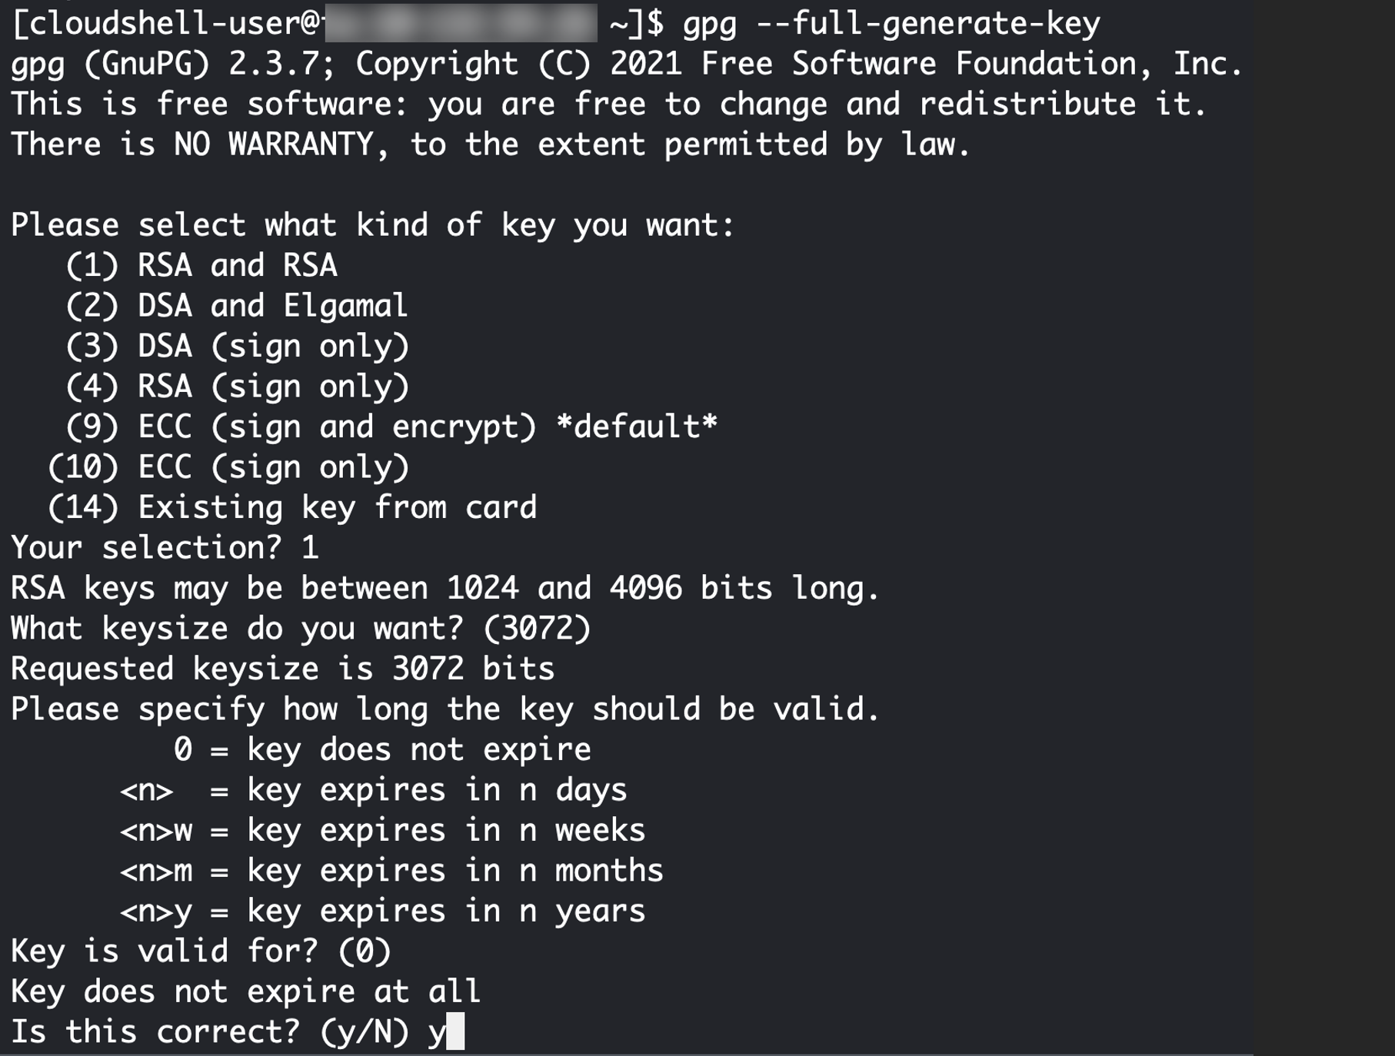
Task: Click the '0 = key does not expire' line
Action: pyautogui.click(x=382, y=749)
